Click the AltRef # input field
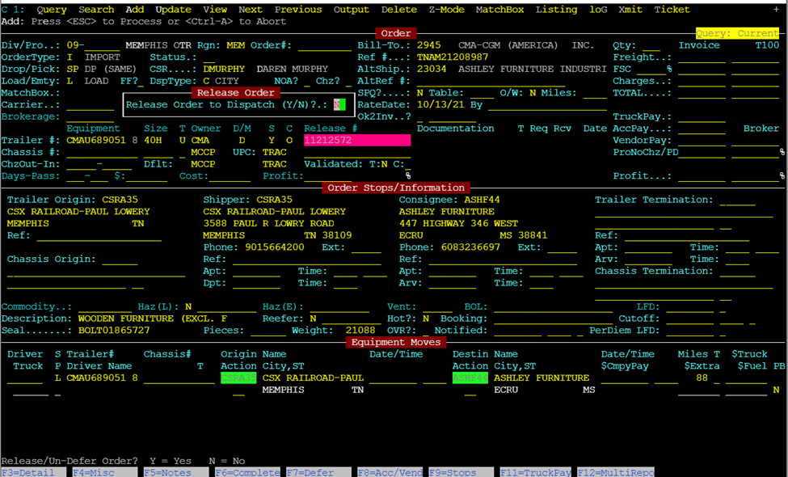Viewport: 788px width, 477px height. coord(491,82)
